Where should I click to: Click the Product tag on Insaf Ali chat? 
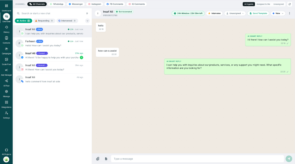[42, 53]
